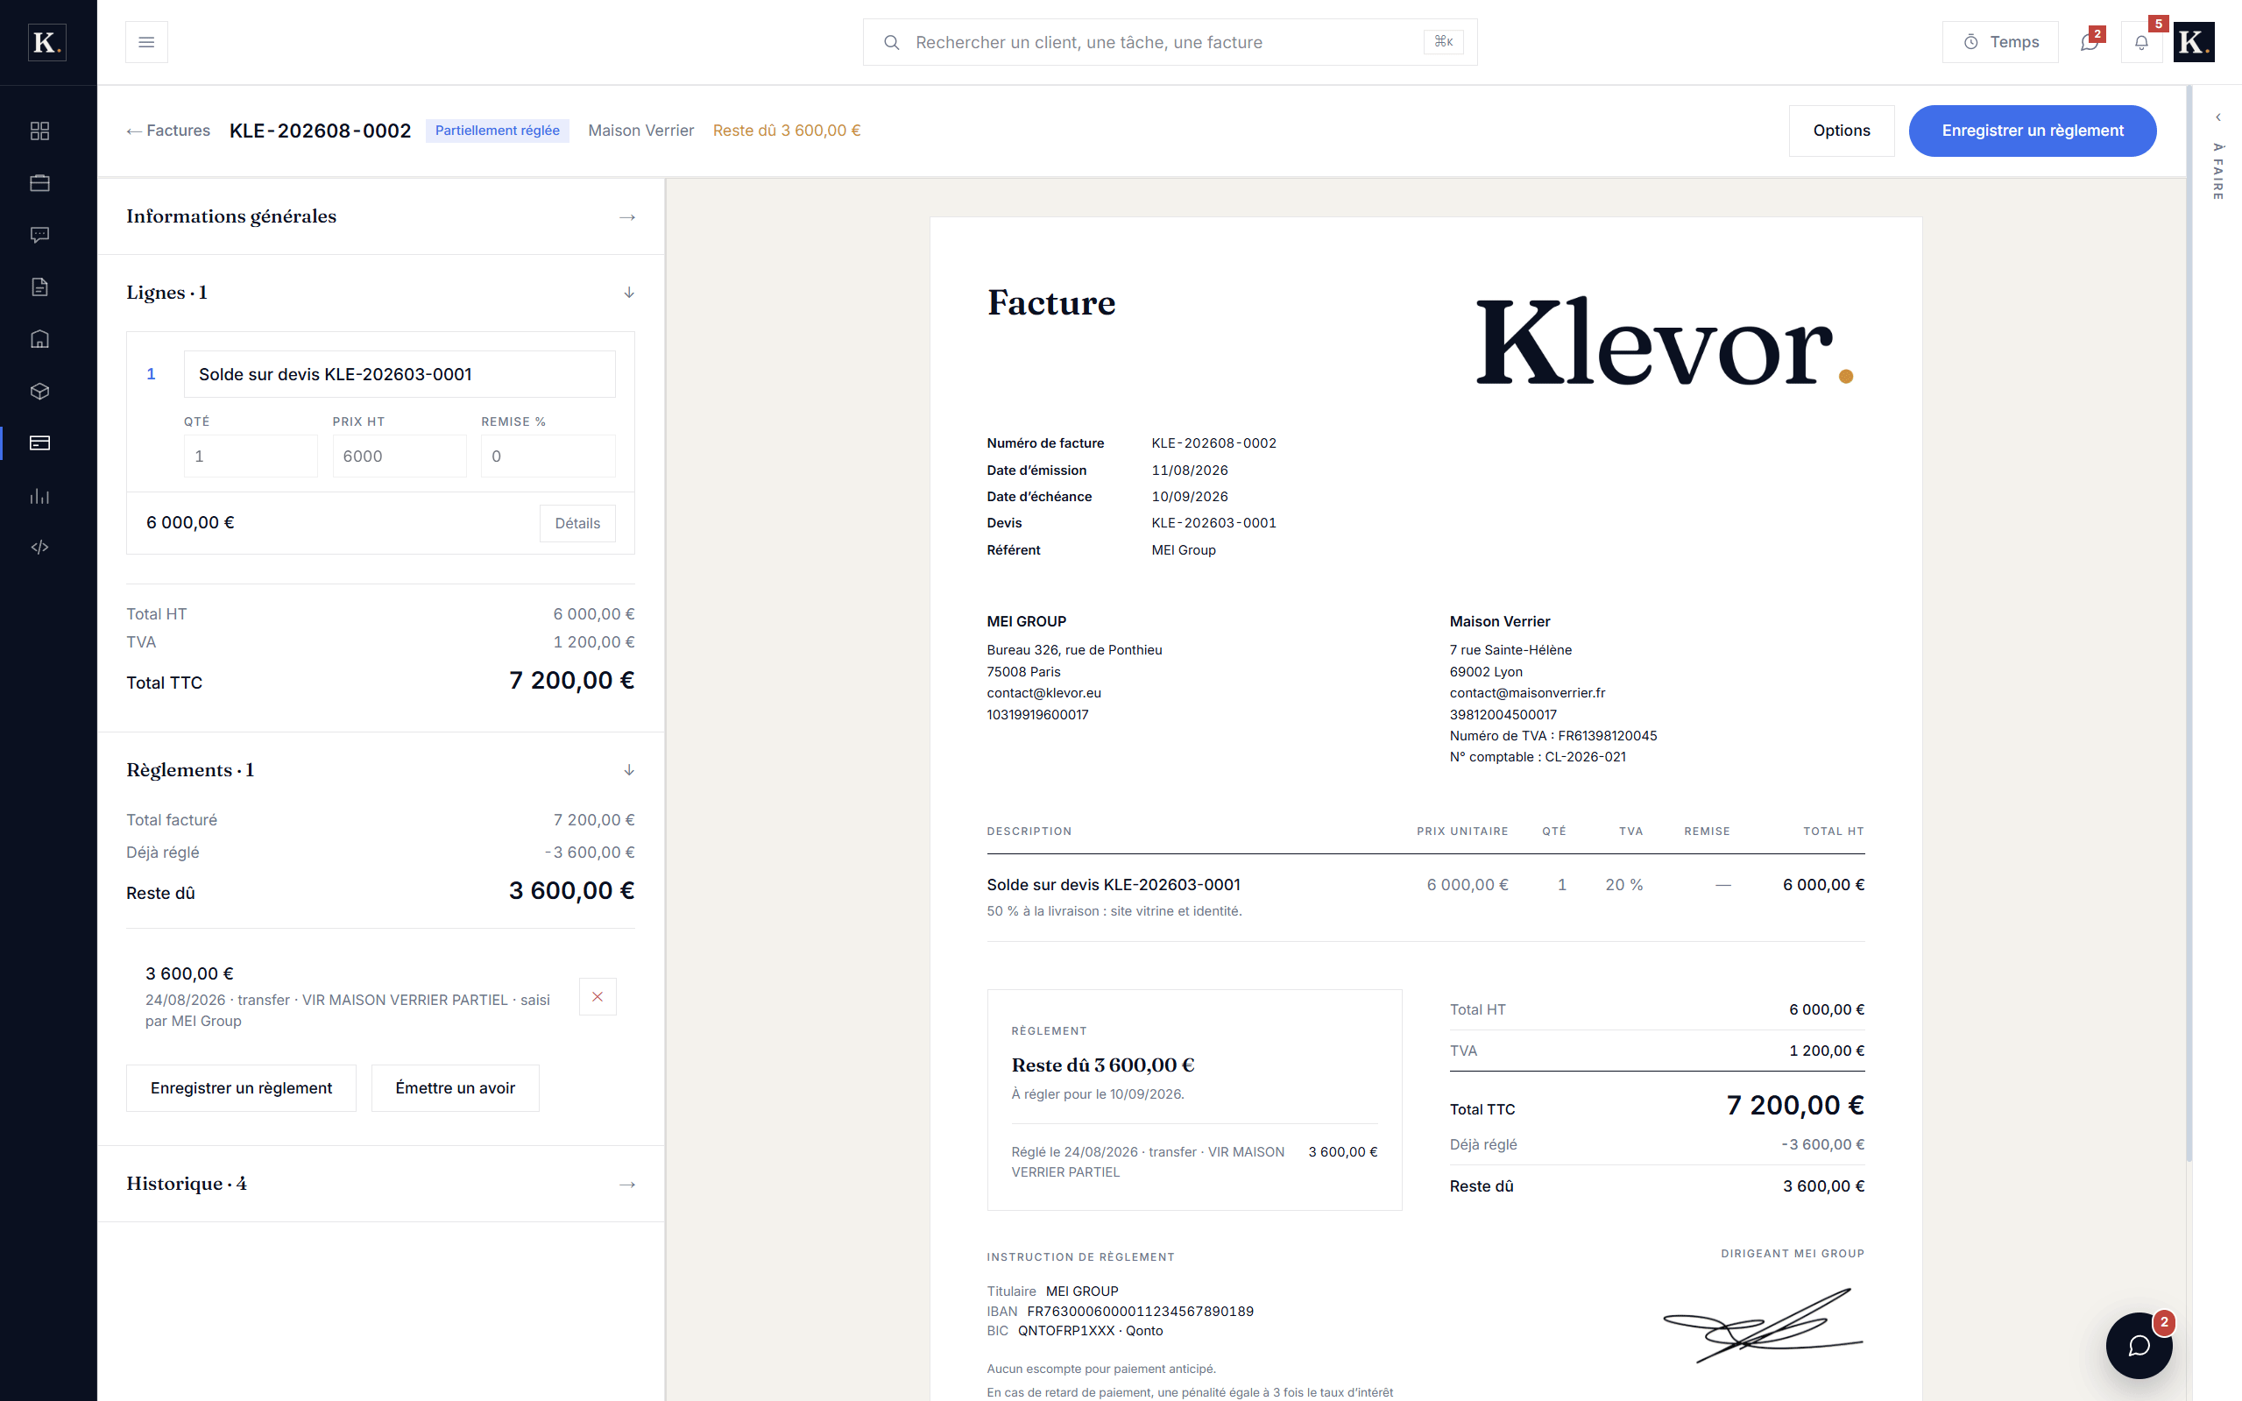This screenshot has width=2242, height=1401.
Task: Open the cube box icon in sidebar
Action: pos(39,391)
